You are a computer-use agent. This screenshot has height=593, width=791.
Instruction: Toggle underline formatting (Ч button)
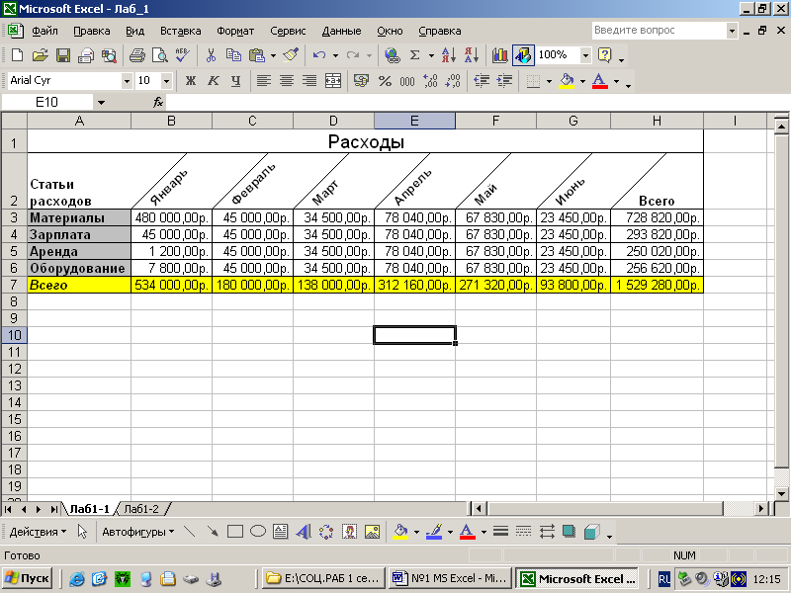235,81
